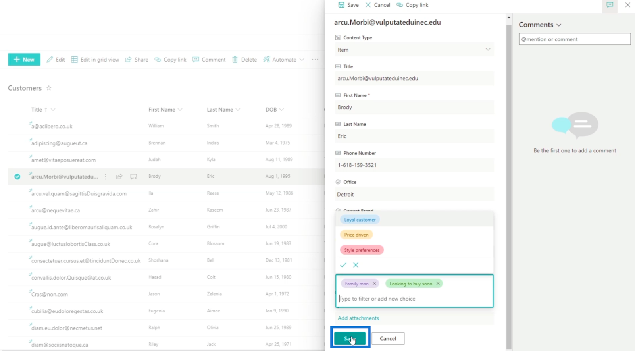The height and width of the screenshot is (351, 635).
Task: Select the Style preferences choice
Action: coord(362,250)
